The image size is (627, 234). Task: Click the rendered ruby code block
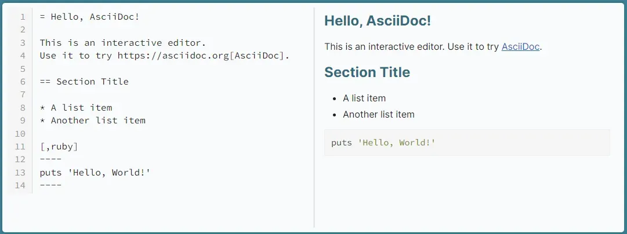pyautogui.click(x=467, y=142)
